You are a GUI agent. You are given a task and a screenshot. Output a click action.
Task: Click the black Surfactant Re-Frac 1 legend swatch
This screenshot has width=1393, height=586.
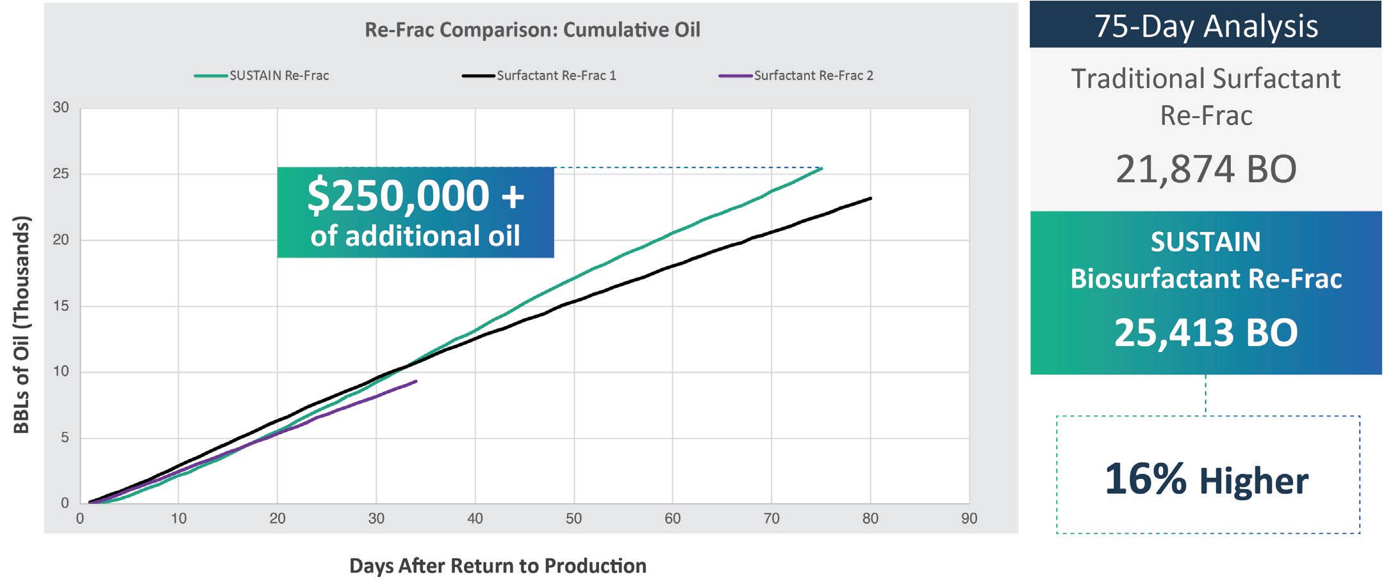click(x=479, y=76)
